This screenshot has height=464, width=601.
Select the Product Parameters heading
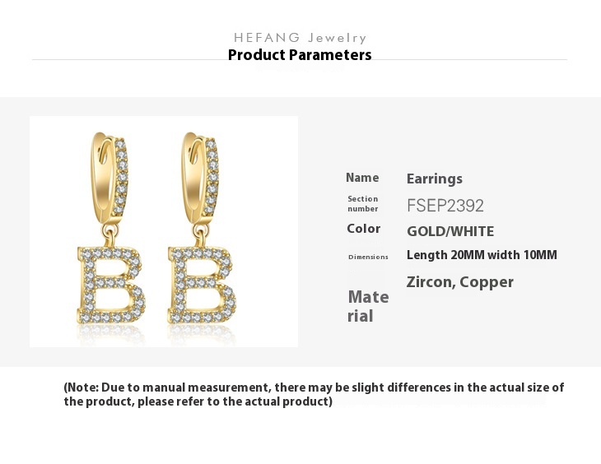300,55
